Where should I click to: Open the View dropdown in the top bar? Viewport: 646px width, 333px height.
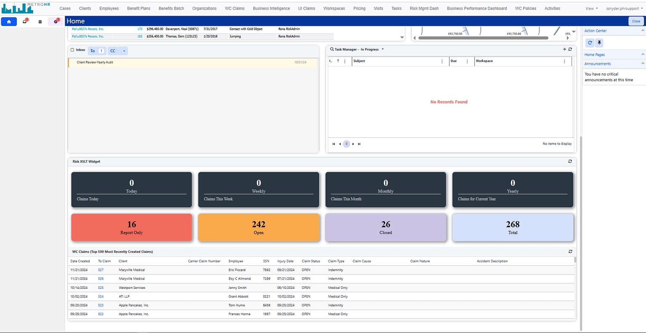click(591, 8)
